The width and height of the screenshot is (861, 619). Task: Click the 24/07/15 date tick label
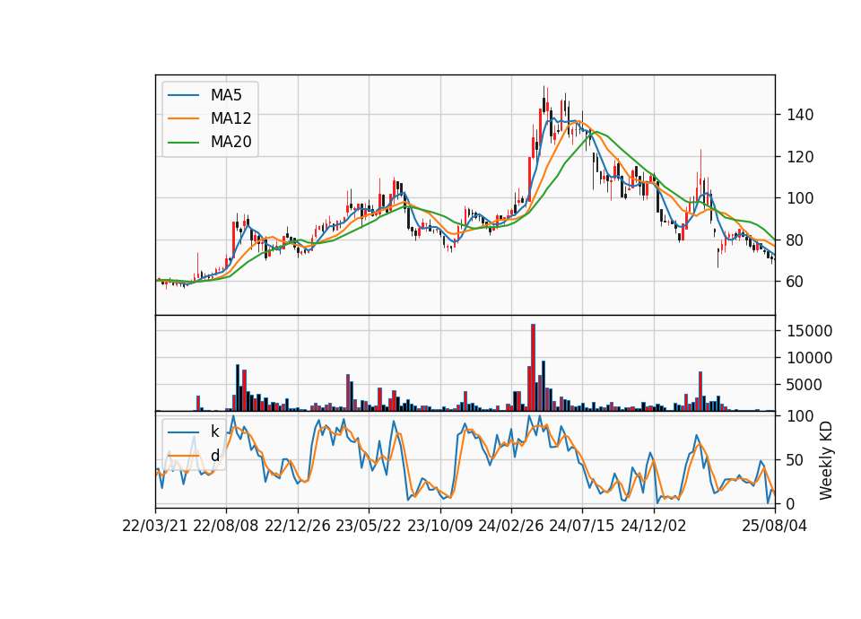582,526
